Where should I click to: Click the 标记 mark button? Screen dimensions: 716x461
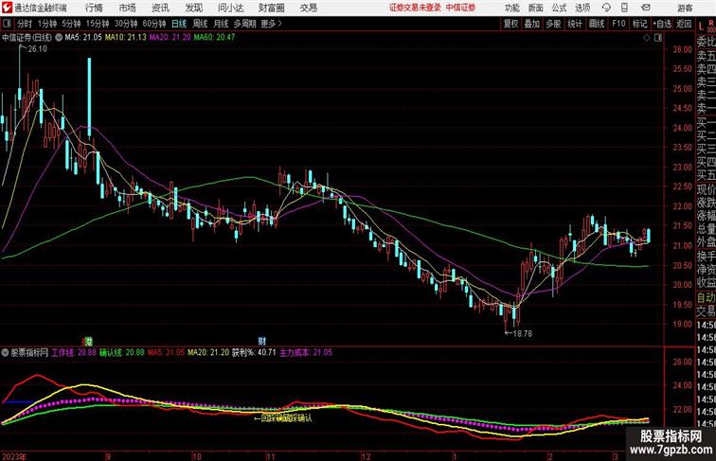point(639,24)
